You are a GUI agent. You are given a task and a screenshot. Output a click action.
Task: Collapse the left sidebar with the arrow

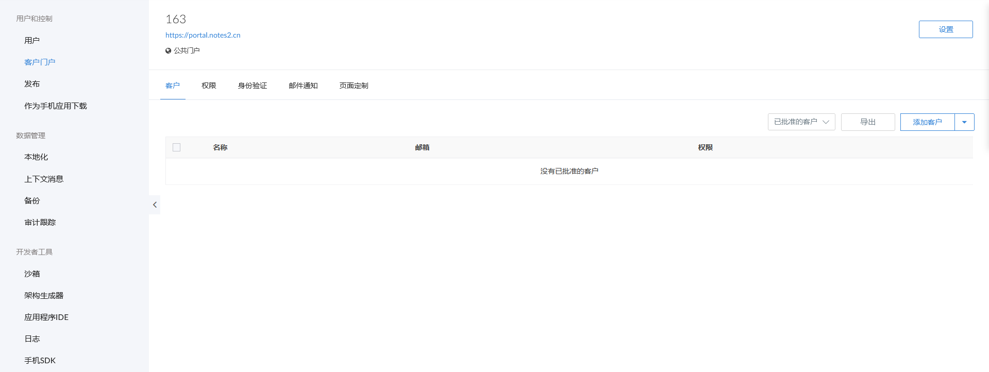tap(155, 205)
